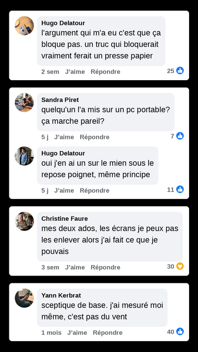Reply to Hugo Delatour's presse papier comment

point(105,72)
